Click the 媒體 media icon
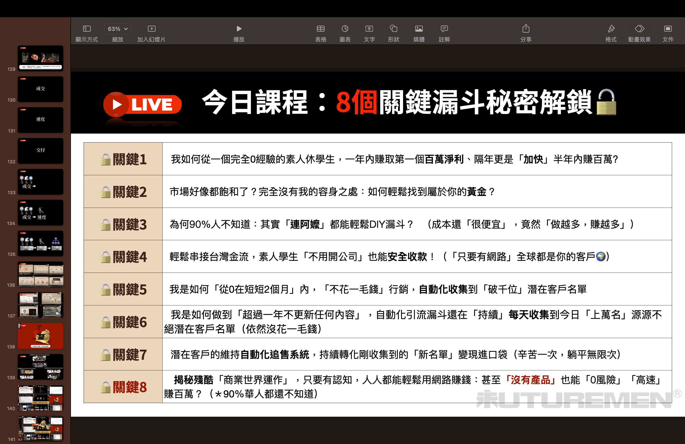This screenshot has height=444, width=685. tap(419, 29)
